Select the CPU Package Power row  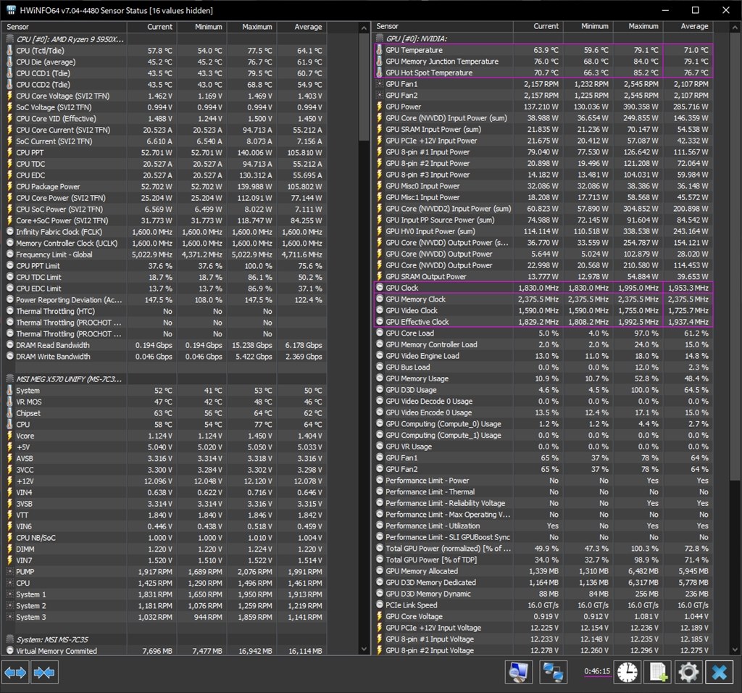(164, 186)
